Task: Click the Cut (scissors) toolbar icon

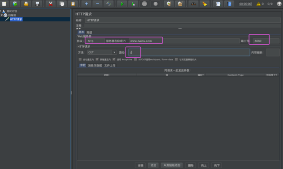Action: [51, 4]
